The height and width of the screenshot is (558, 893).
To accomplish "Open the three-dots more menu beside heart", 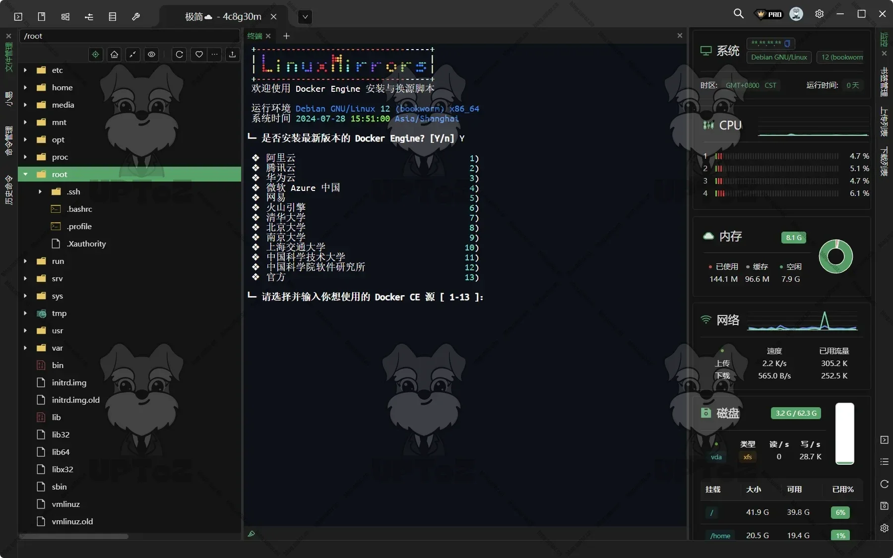I will point(214,55).
